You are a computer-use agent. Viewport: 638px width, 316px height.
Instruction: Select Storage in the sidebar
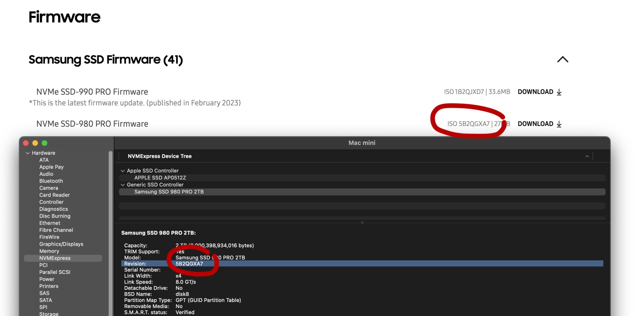click(x=49, y=313)
